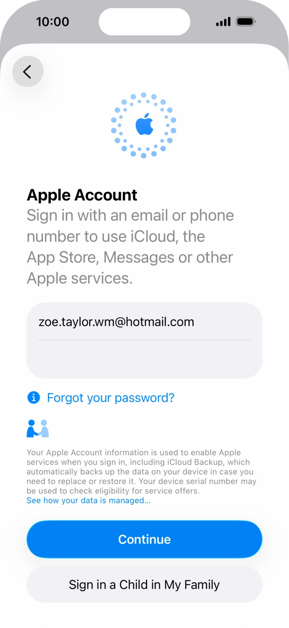289x628 pixels.
Task: Open See how your data is managed link
Action: 89,500
